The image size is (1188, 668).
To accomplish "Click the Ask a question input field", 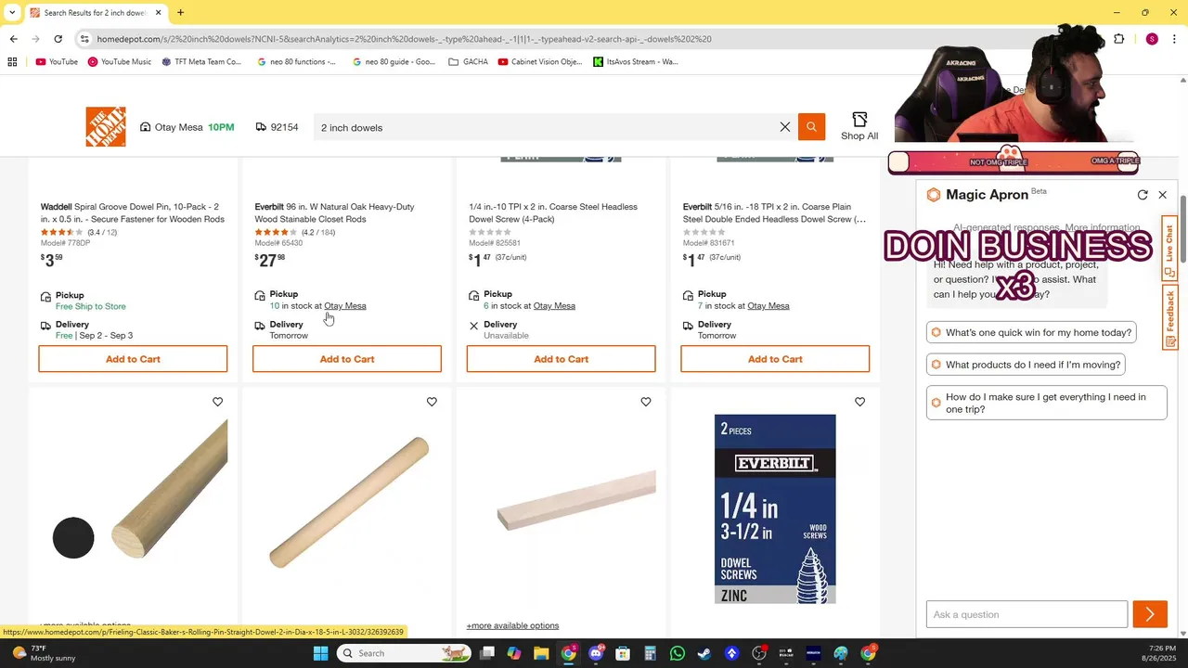I will (1027, 614).
